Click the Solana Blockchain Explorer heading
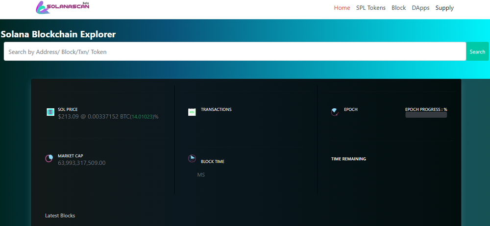 click(58, 34)
